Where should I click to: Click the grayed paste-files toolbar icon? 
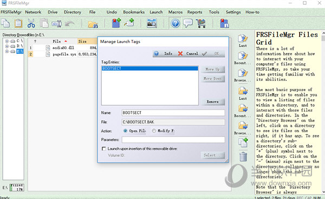coord(44,23)
